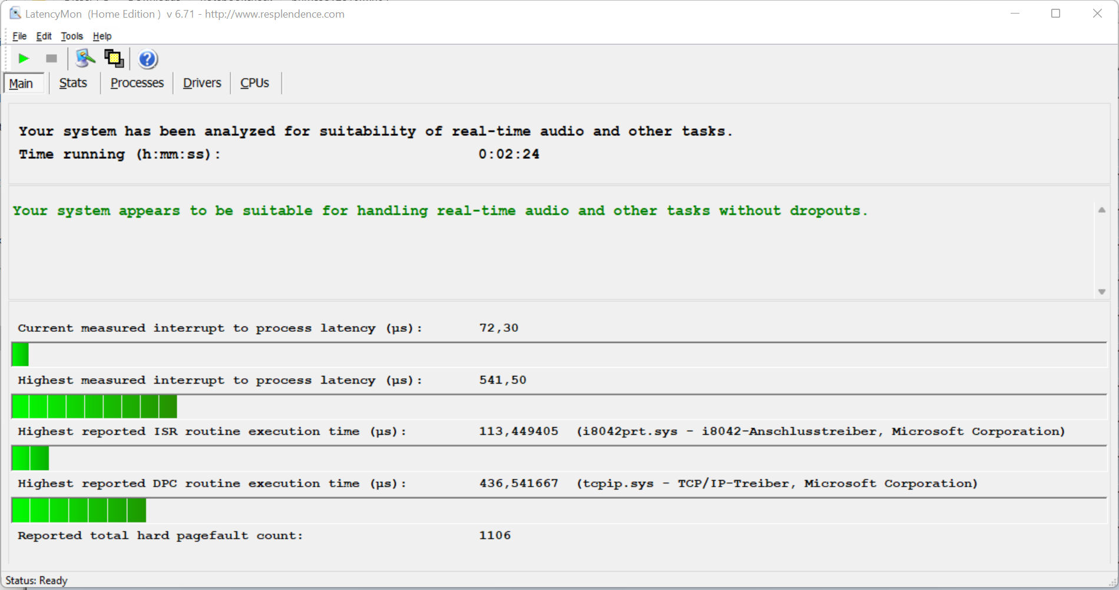Start monitoring with the green play button
Viewport: 1119px width, 590px height.
(24, 58)
